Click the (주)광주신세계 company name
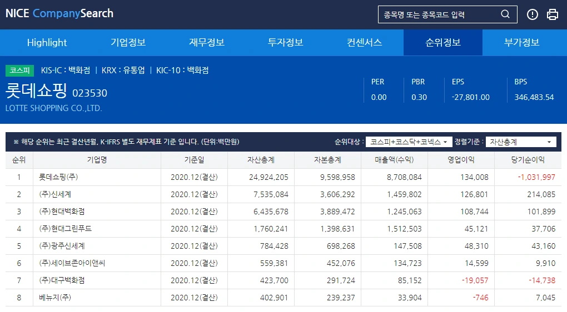The height and width of the screenshot is (312, 567). pyautogui.click(x=62, y=246)
